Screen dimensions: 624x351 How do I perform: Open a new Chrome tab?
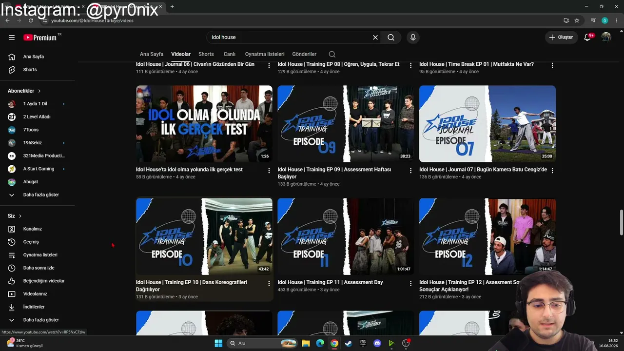(x=172, y=6)
